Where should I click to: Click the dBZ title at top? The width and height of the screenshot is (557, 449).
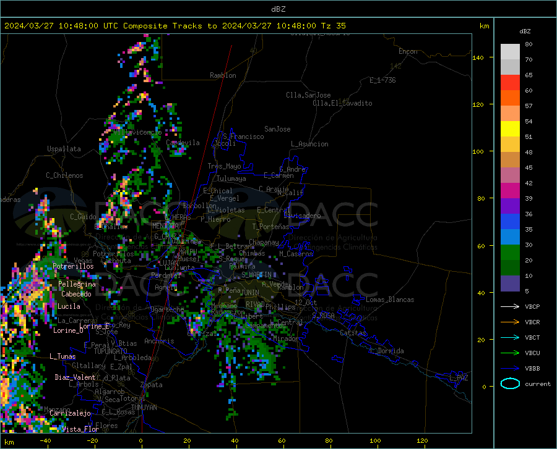(x=278, y=9)
